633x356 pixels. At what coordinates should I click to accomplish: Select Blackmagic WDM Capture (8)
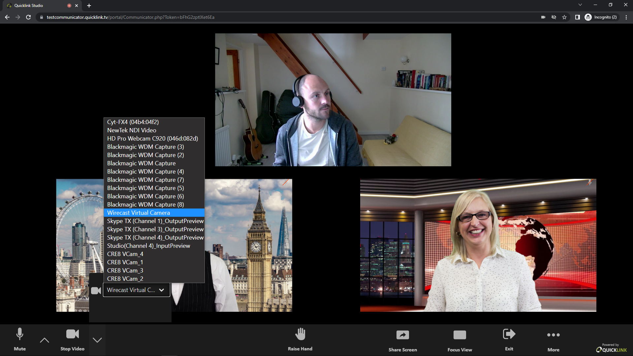click(154, 205)
